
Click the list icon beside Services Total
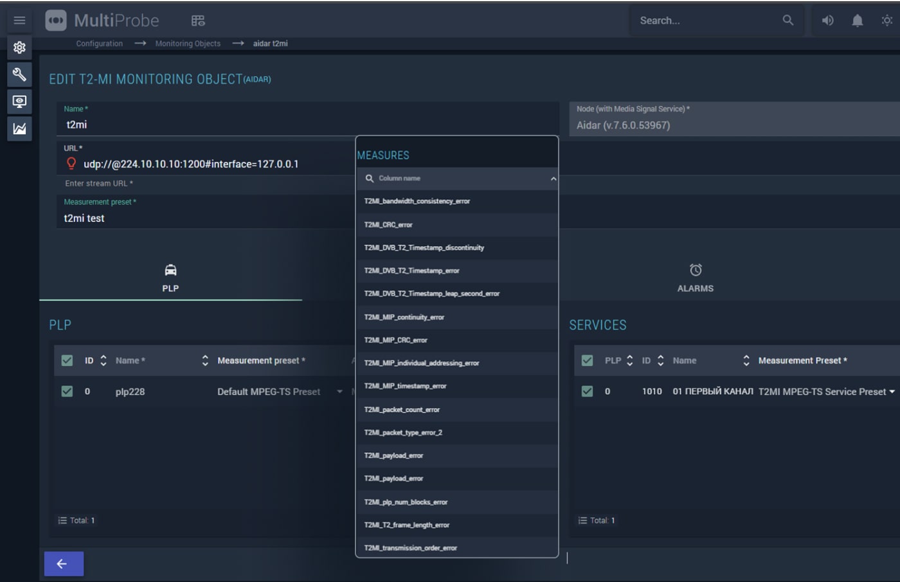[582, 520]
